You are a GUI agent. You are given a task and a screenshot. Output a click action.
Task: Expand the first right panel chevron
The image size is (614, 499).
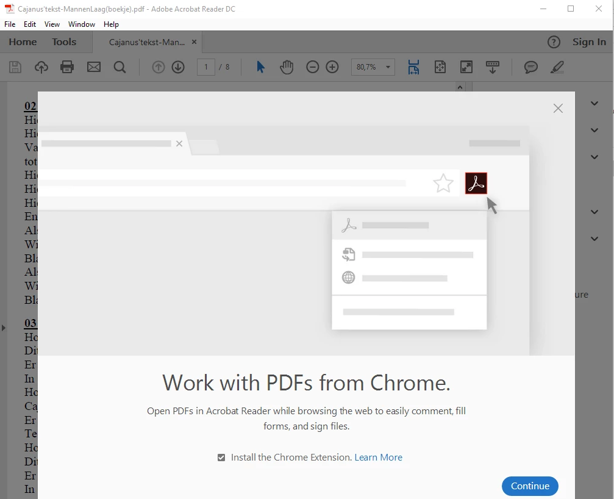tap(594, 104)
